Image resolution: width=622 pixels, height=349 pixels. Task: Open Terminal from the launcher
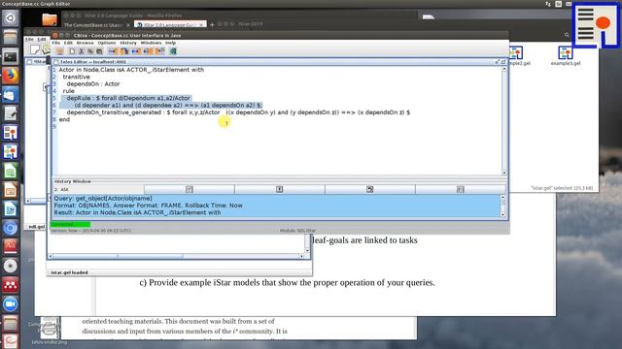click(11, 56)
